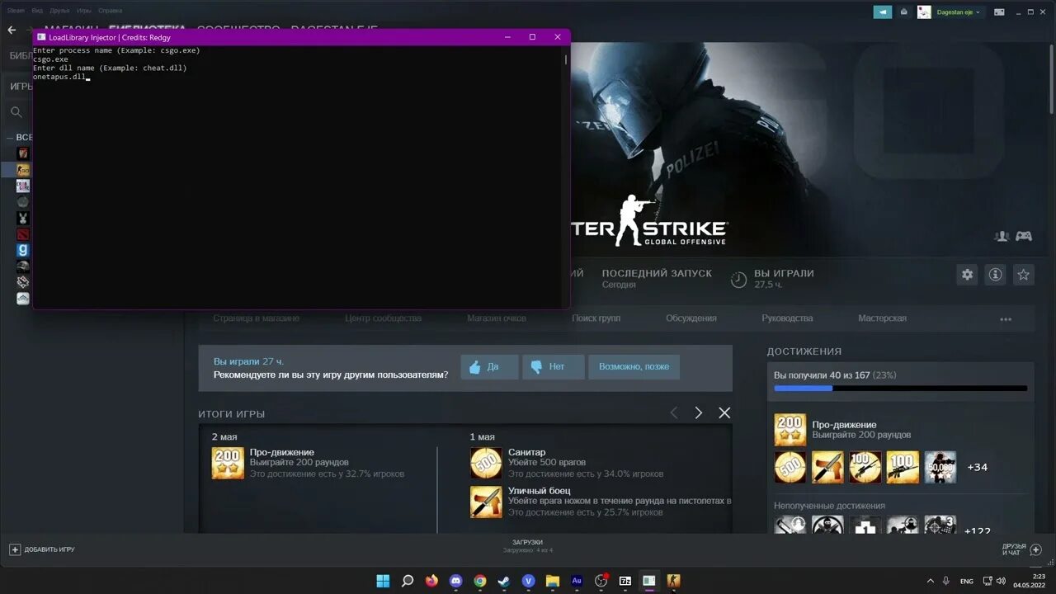Open Crab Game in the Steam library list
The width and height of the screenshot is (1056, 594).
[23, 186]
